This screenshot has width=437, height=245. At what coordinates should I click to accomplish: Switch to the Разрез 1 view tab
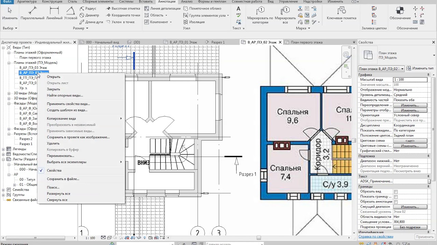tap(218, 42)
